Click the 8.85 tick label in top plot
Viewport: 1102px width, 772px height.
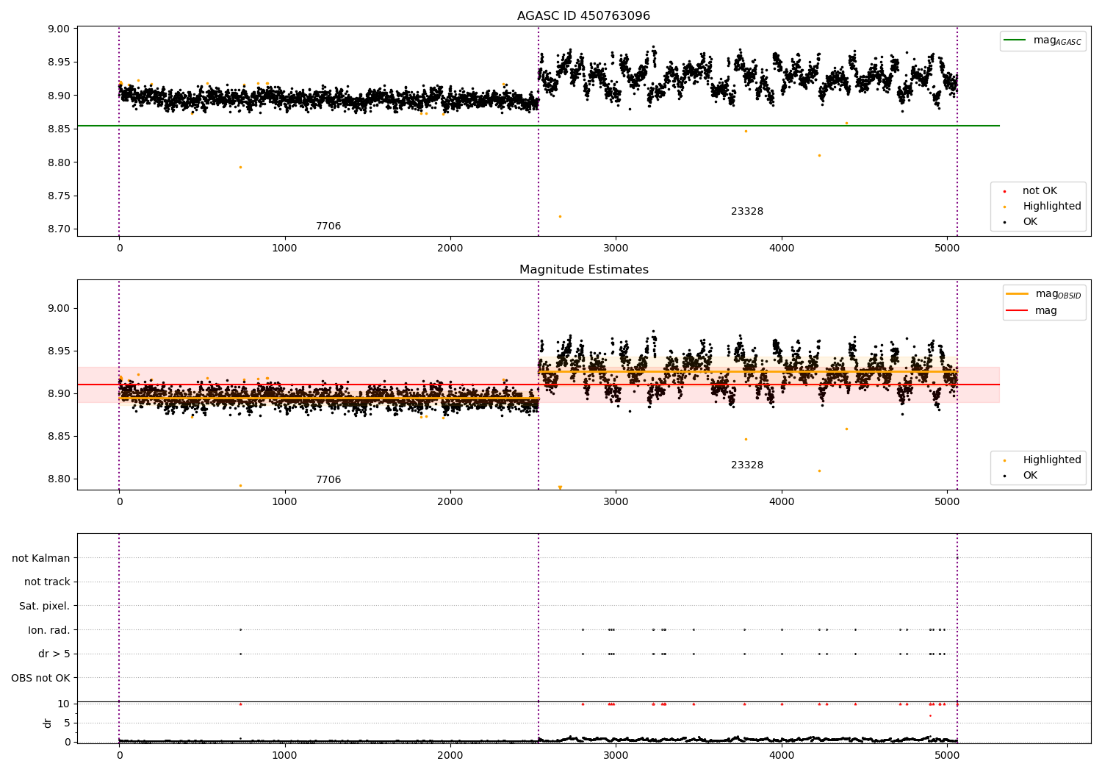click(58, 129)
